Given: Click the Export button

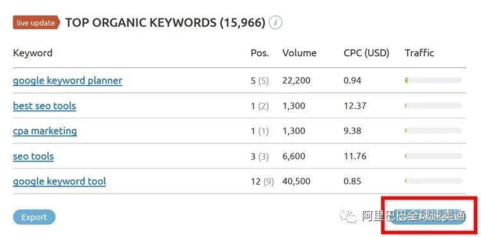Looking at the screenshot, I should [34, 217].
